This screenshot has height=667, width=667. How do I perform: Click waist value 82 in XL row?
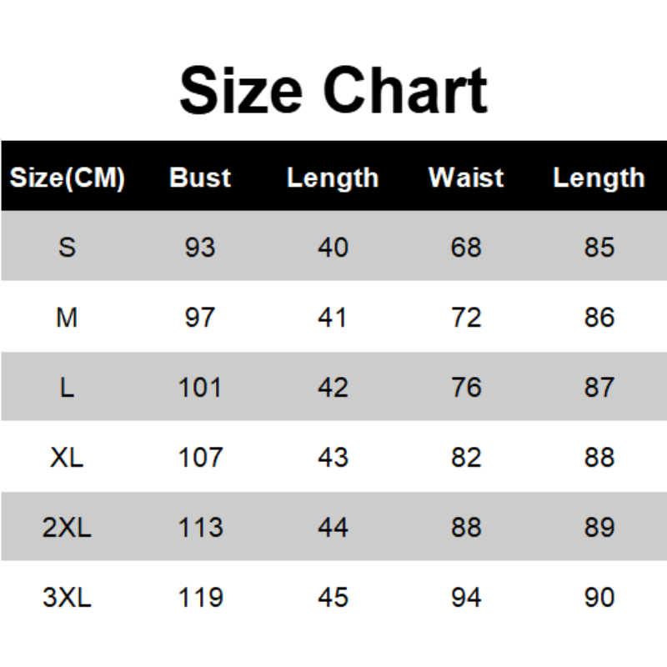tap(466, 458)
